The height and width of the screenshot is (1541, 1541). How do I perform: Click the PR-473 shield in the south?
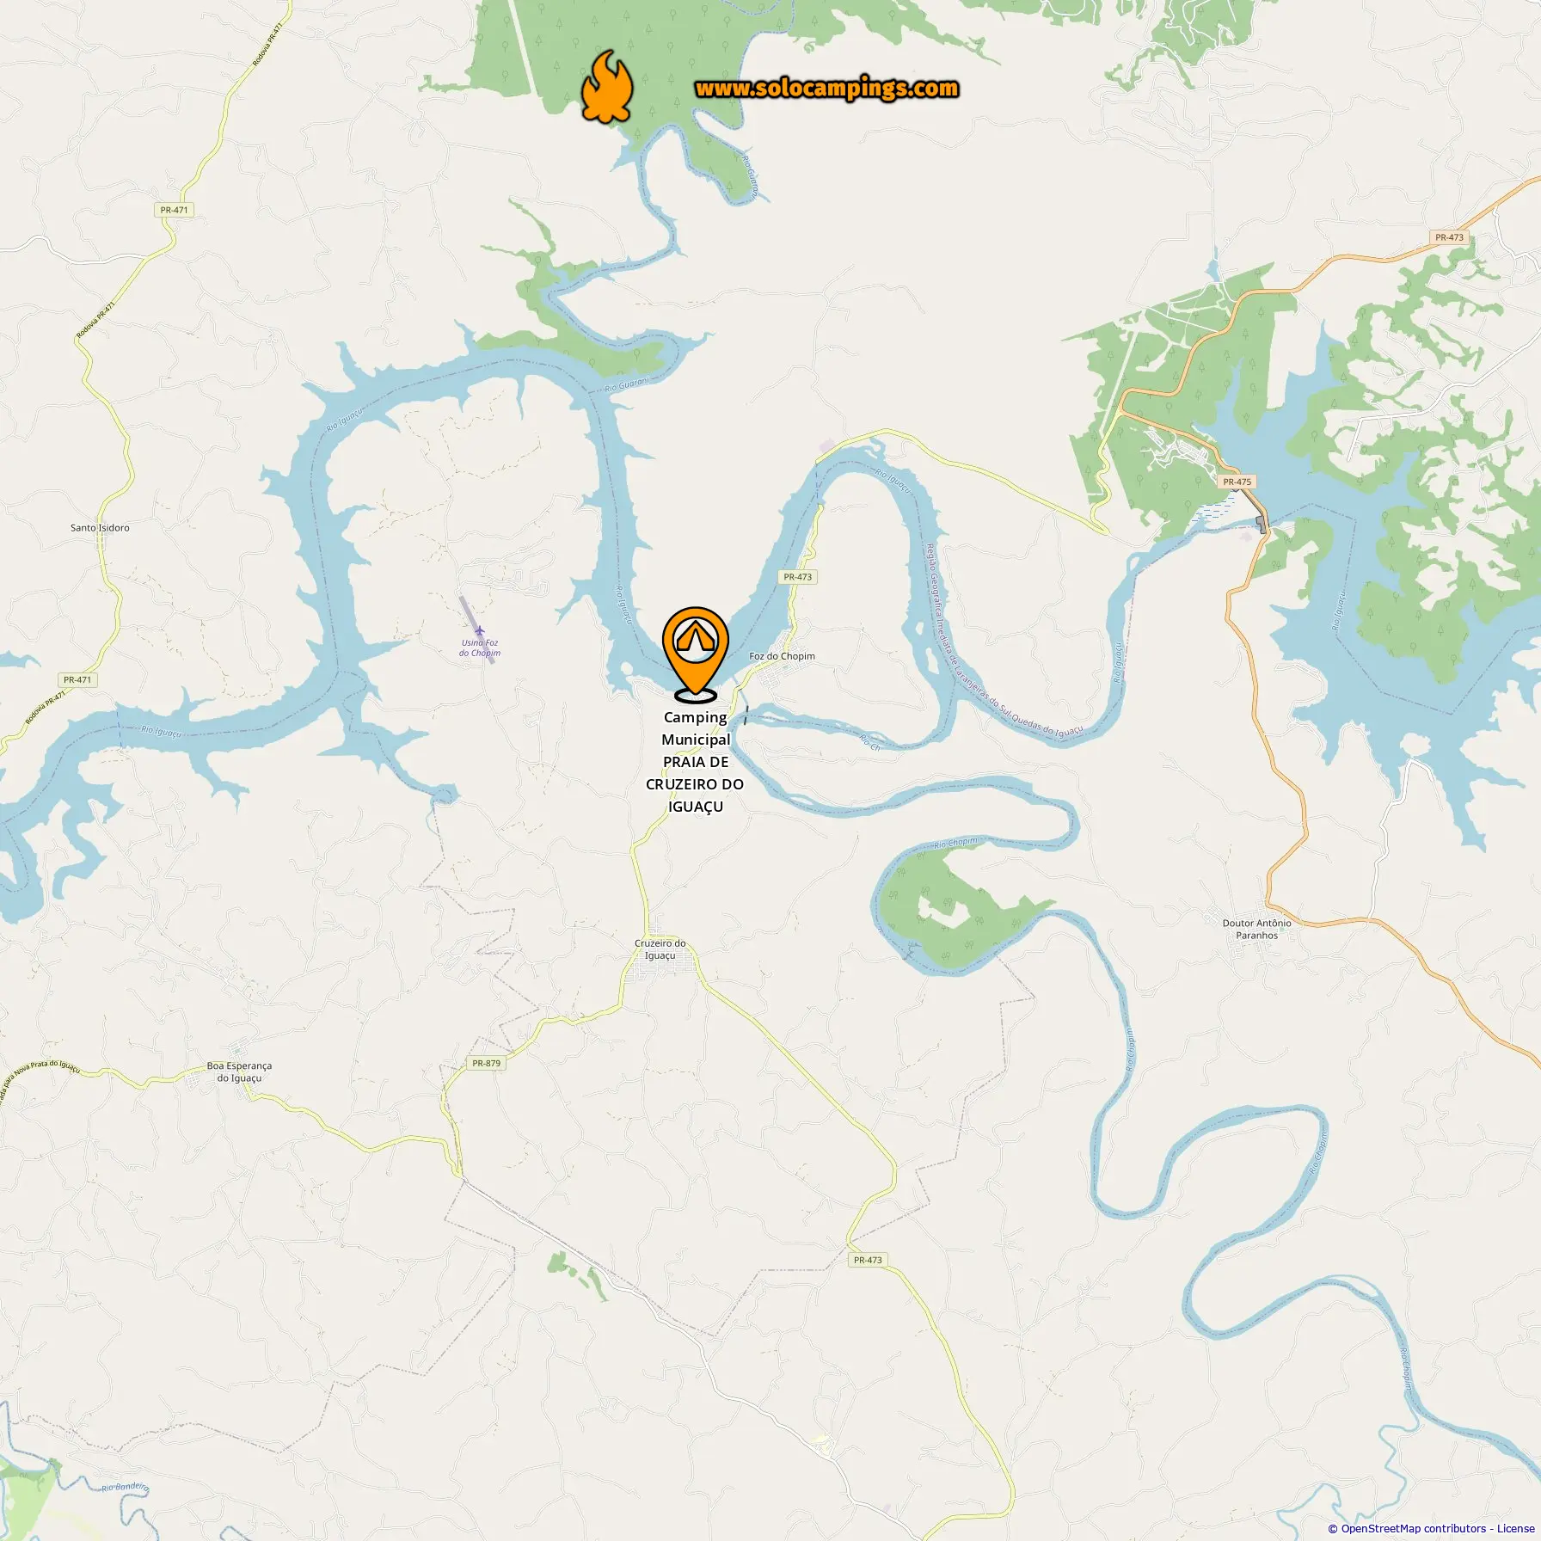868,1260
